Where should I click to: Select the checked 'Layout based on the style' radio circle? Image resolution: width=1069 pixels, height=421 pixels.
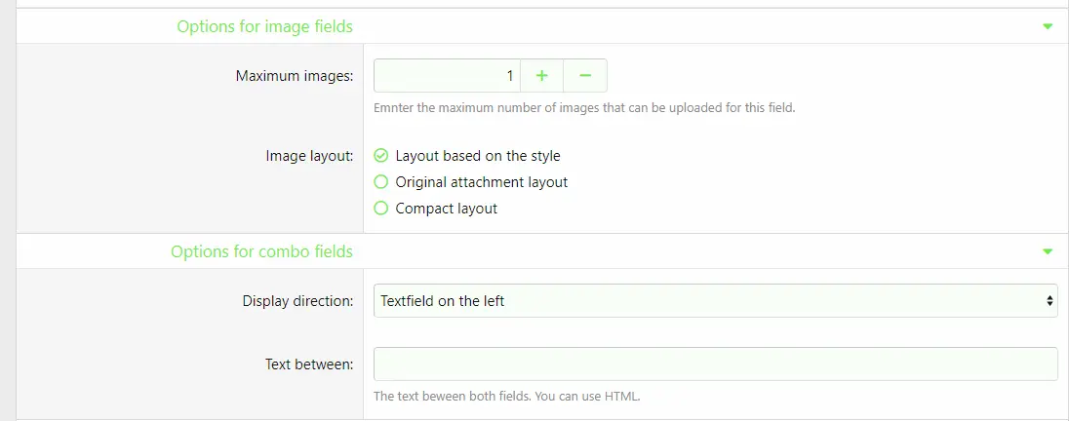click(x=381, y=156)
